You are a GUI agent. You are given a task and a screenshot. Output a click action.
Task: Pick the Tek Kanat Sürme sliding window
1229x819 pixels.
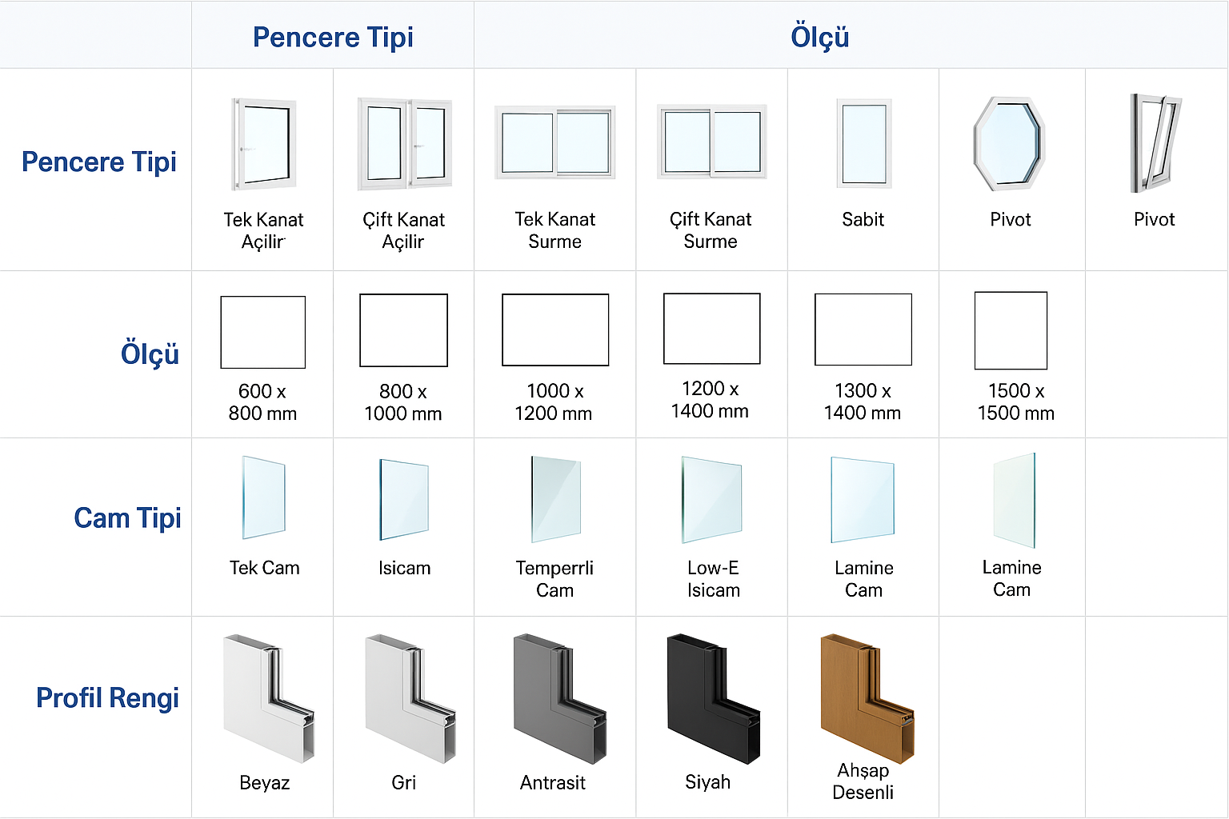555,142
